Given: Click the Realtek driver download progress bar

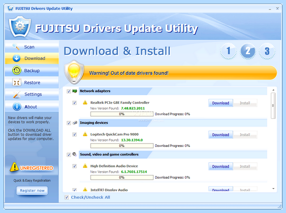Looking at the screenshot, I should click(122, 114).
